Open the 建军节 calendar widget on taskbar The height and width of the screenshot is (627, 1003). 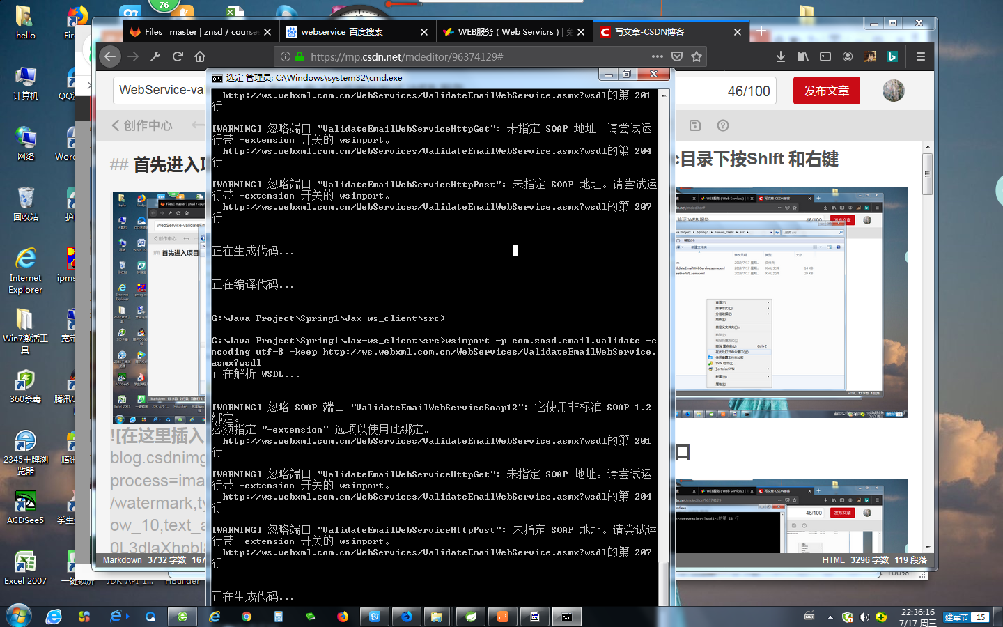pyautogui.click(x=967, y=617)
